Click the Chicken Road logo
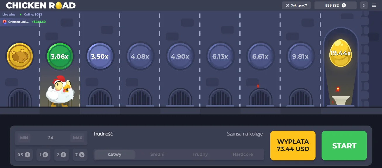This screenshot has height=168, width=382. pyautogui.click(x=41, y=5)
